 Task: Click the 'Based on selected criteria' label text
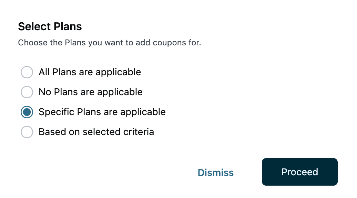tap(96, 132)
